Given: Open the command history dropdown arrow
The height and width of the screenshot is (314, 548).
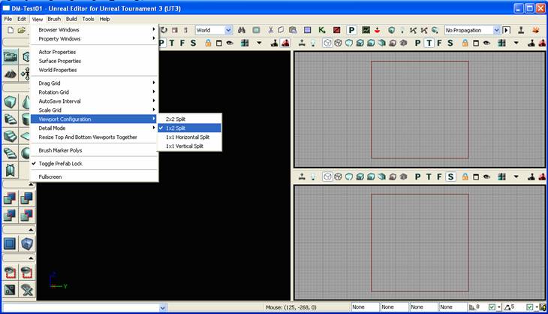Looking at the screenshot, I should [x=163, y=308].
